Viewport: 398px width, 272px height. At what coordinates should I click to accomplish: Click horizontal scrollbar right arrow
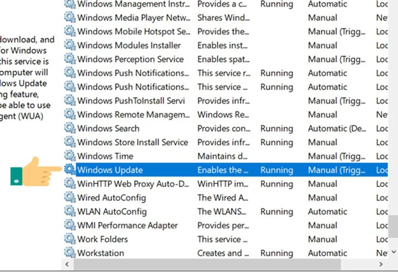[381, 264]
